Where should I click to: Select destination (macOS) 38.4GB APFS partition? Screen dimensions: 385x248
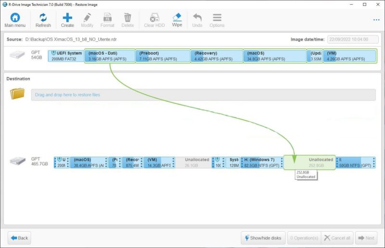pos(89,162)
